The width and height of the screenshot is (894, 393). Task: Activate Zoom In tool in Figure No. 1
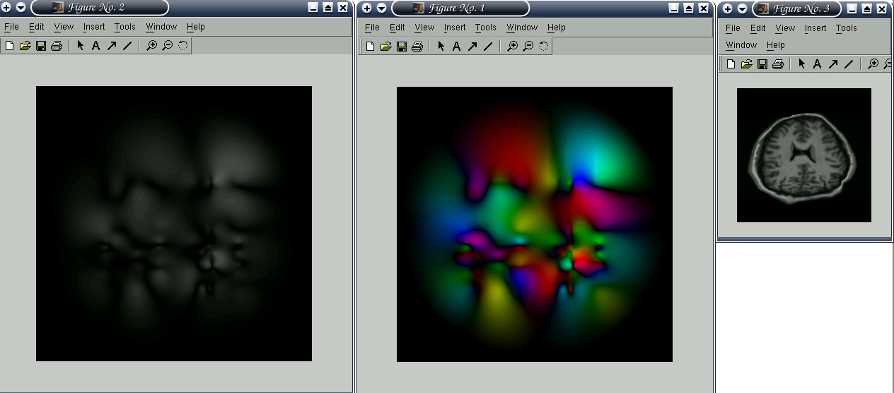click(512, 47)
